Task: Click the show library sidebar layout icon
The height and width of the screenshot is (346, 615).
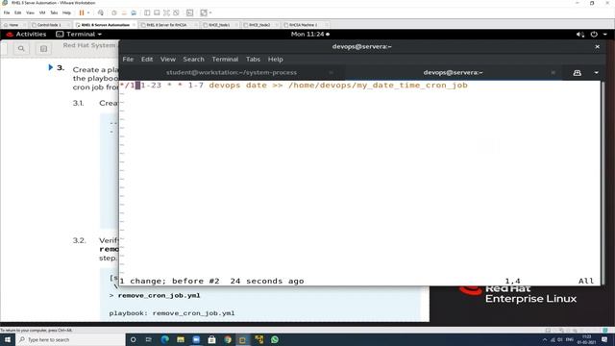Action: (x=147, y=12)
